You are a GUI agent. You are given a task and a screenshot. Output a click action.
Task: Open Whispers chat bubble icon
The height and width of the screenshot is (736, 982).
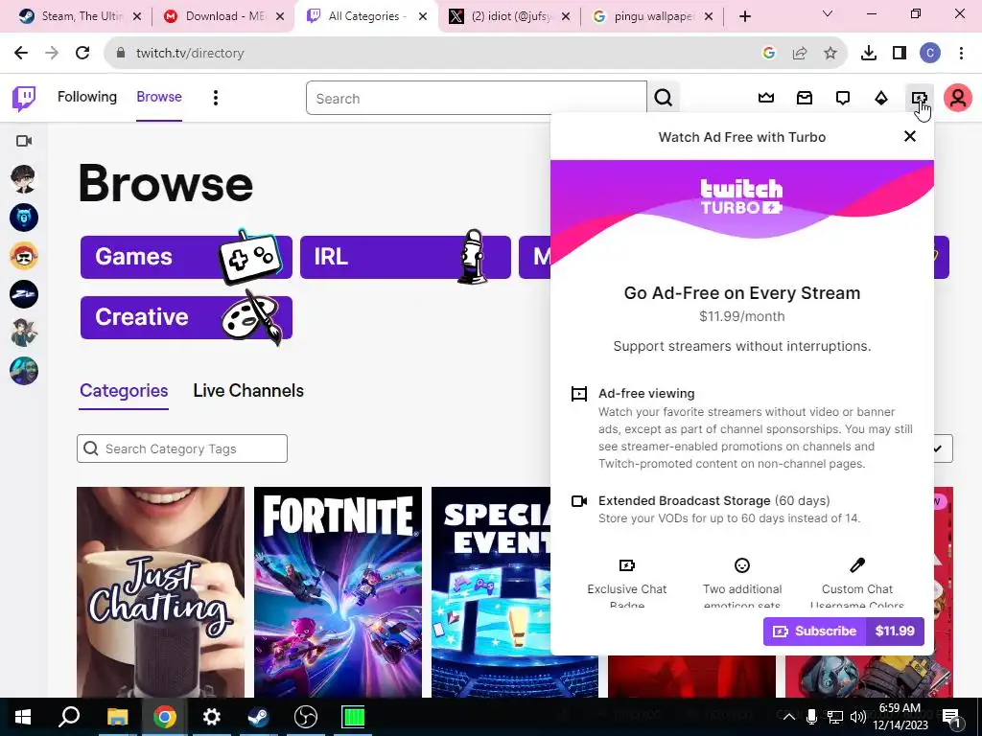[843, 98]
